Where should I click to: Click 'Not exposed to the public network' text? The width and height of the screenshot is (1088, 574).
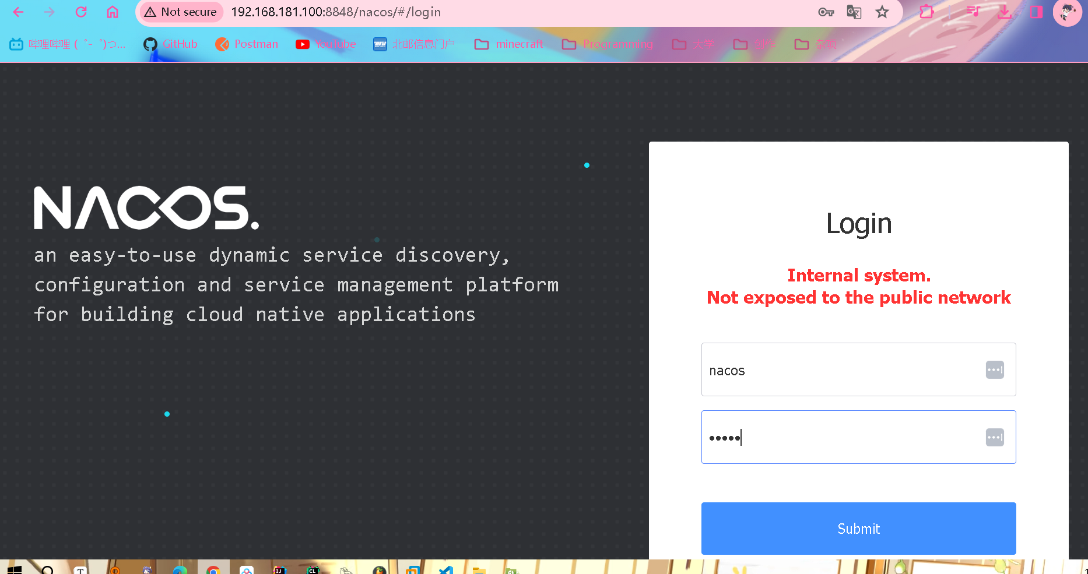859,298
